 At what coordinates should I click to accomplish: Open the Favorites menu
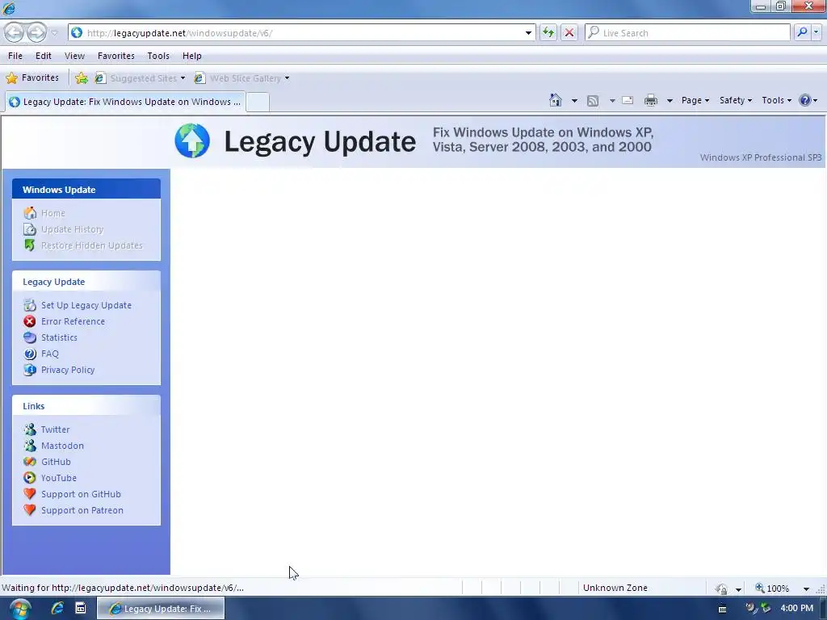(116, 56)
